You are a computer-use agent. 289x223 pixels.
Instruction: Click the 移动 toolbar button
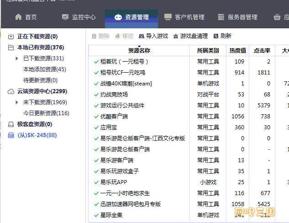(124, 36)
